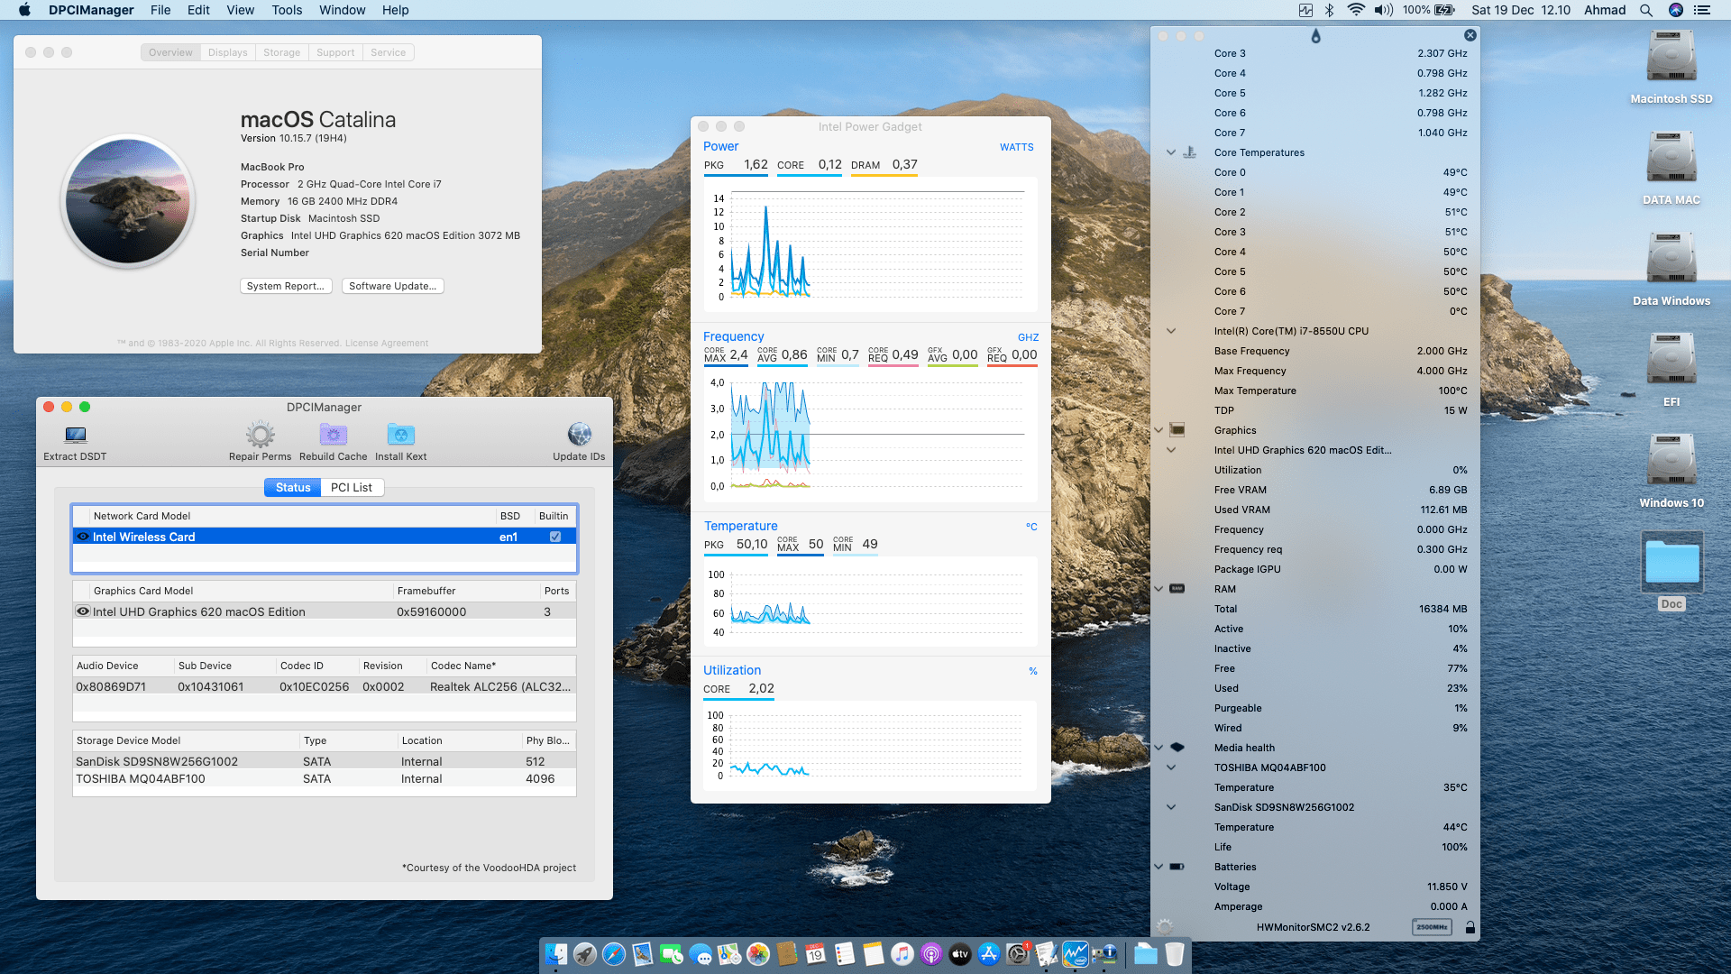Open the Tools menu in the menu bar
The height and width of the screenshot is (974, 1731).
pos(286,10)
